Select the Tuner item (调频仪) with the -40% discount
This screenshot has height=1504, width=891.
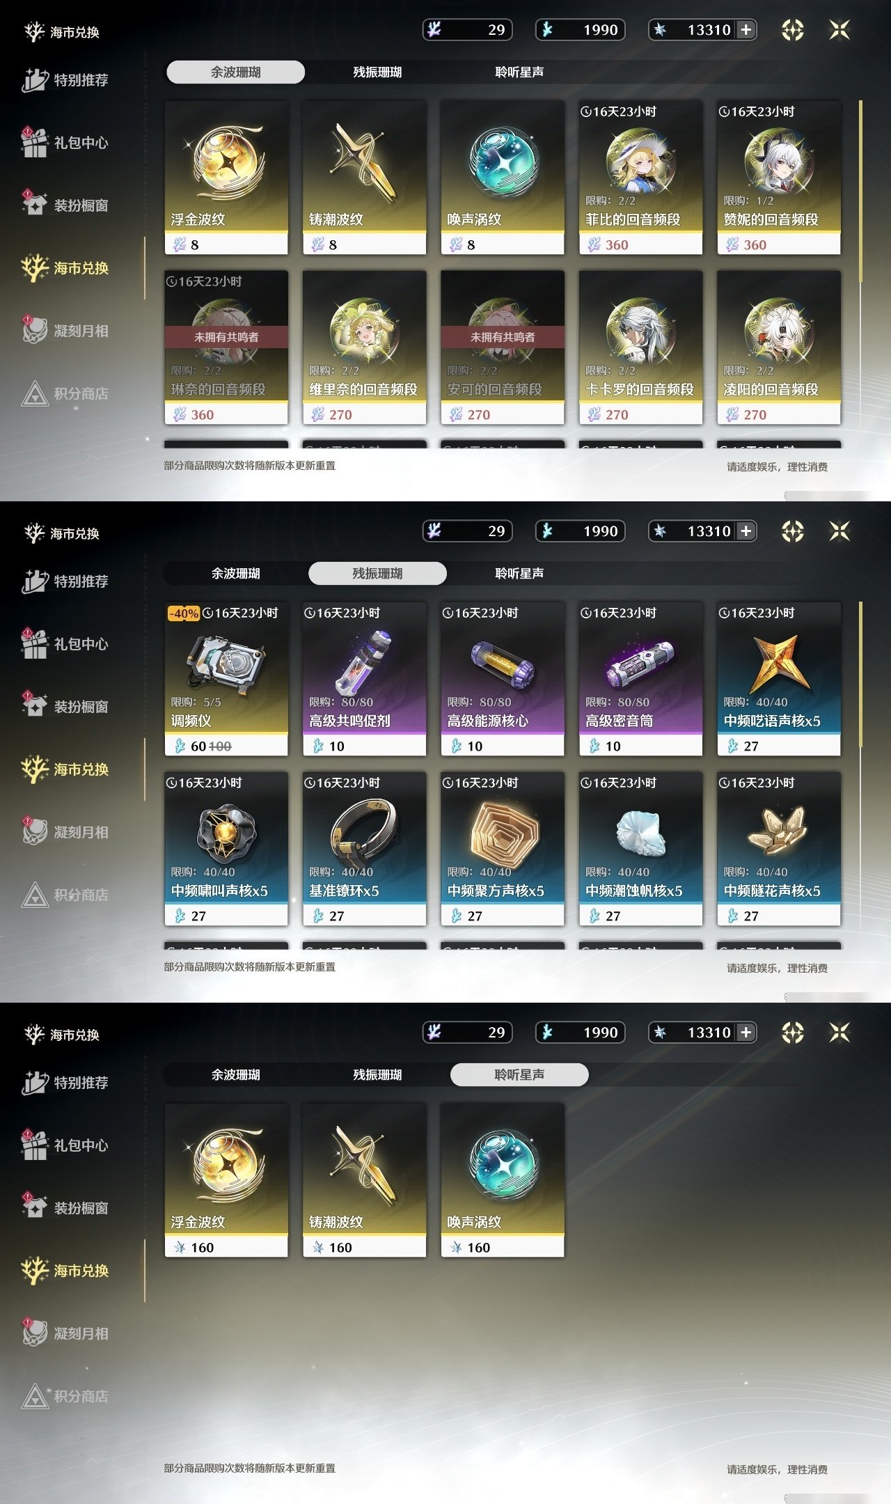point(226,679)
